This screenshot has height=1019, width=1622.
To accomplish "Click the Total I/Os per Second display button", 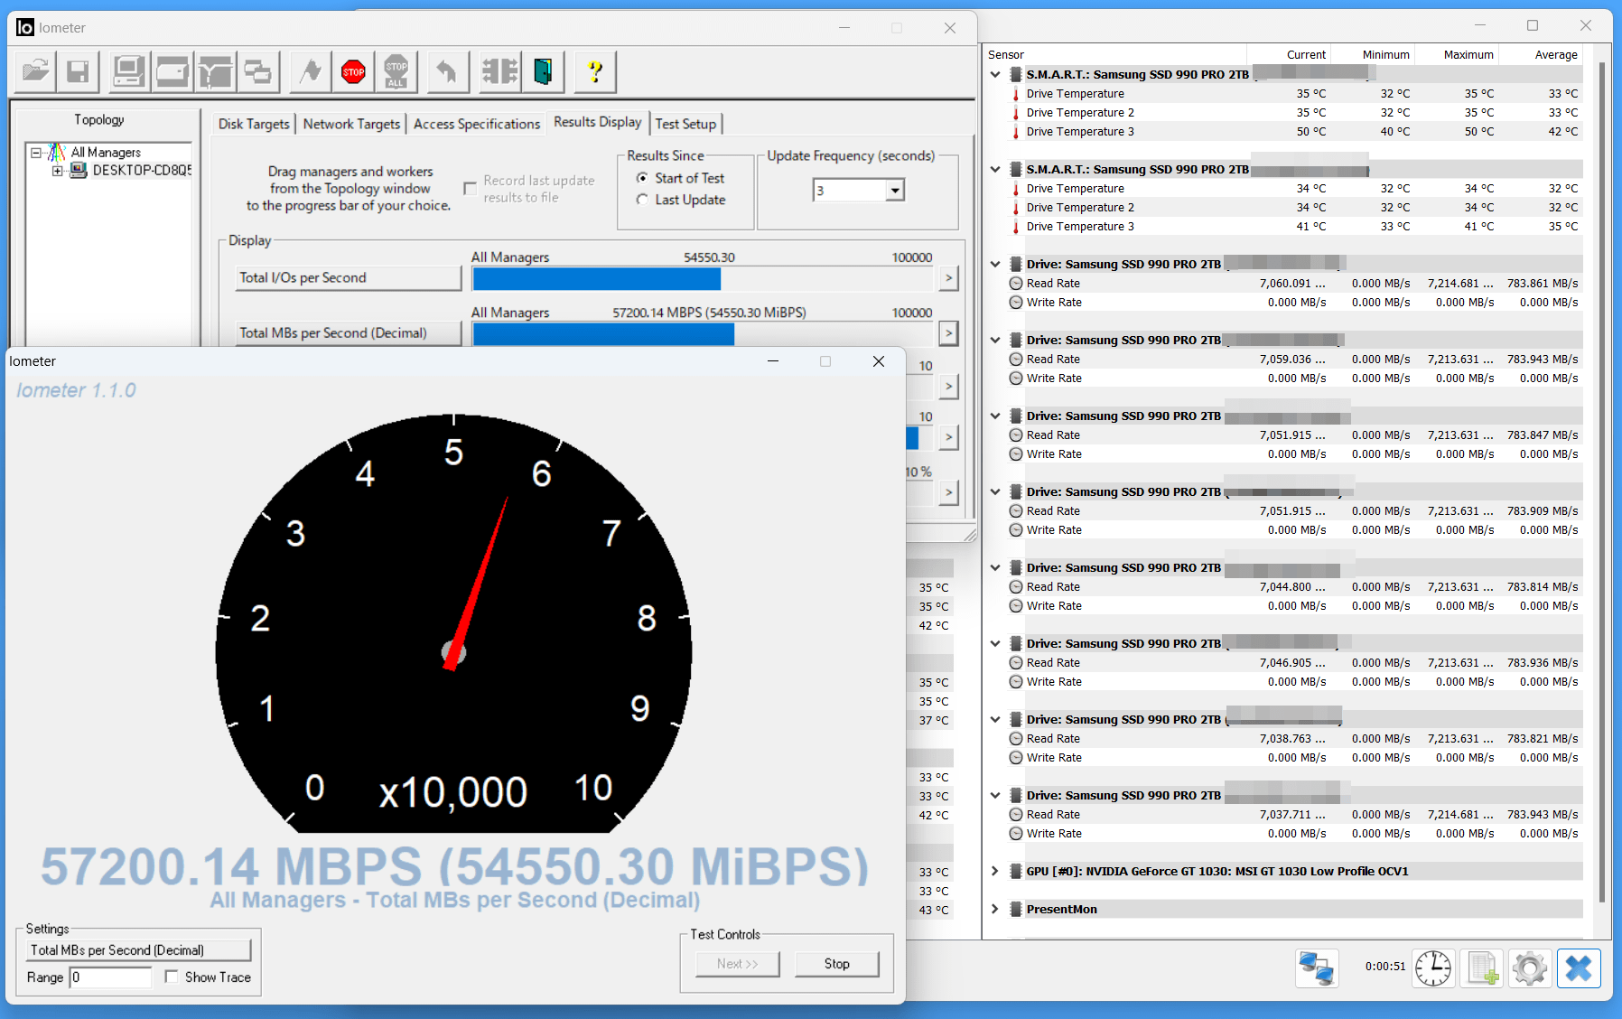I will [349, 278].
